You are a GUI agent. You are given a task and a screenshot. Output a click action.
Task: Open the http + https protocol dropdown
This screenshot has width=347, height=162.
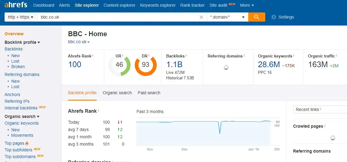(x=20, y=17)
